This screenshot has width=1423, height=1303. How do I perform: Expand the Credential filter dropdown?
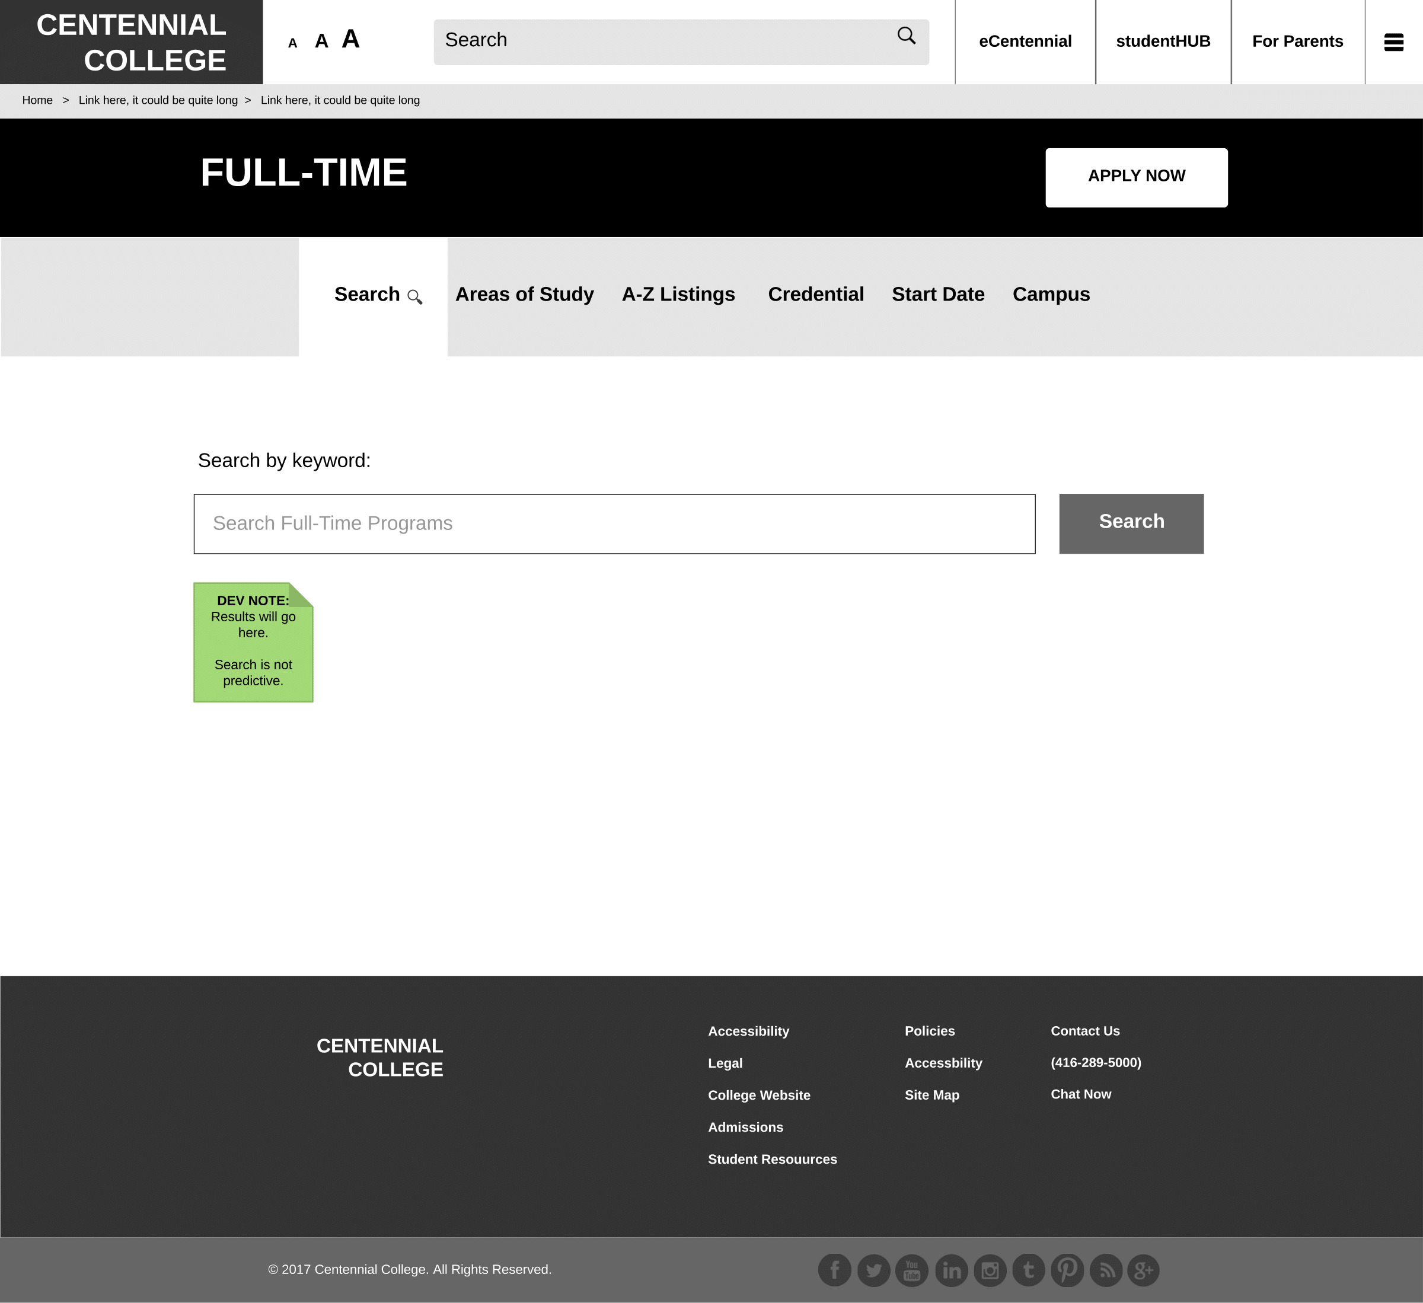point(816,294)
